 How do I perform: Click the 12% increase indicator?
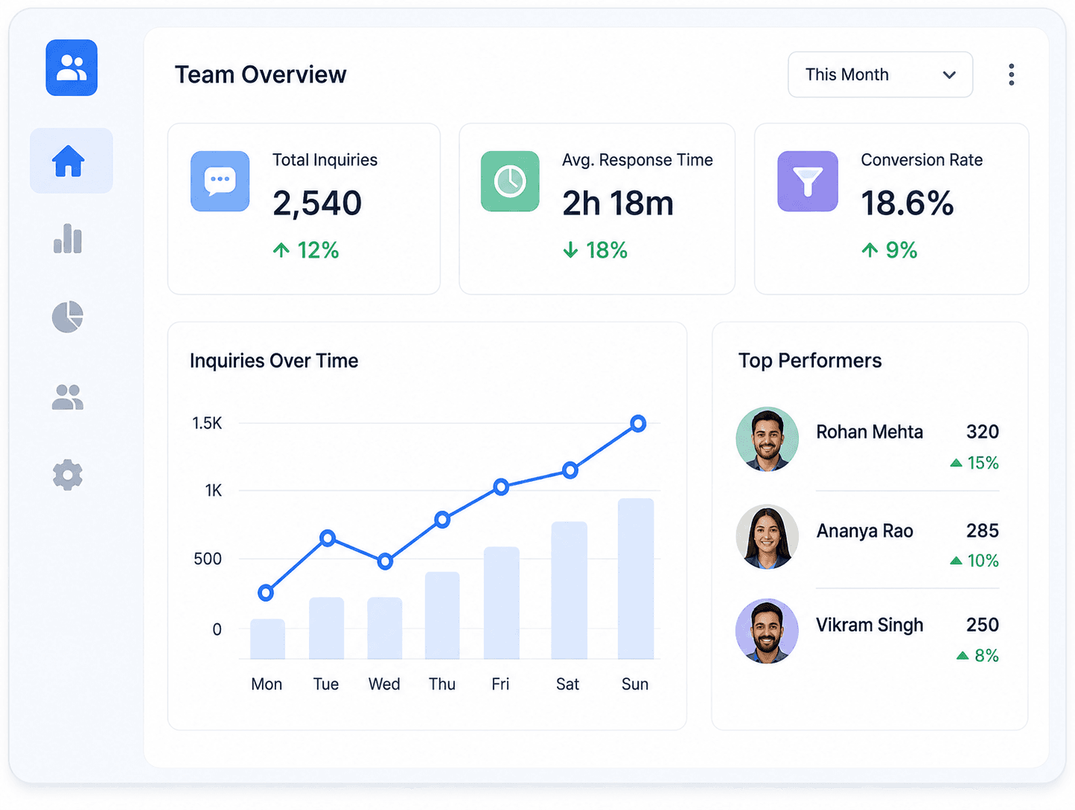click(306, 251)
